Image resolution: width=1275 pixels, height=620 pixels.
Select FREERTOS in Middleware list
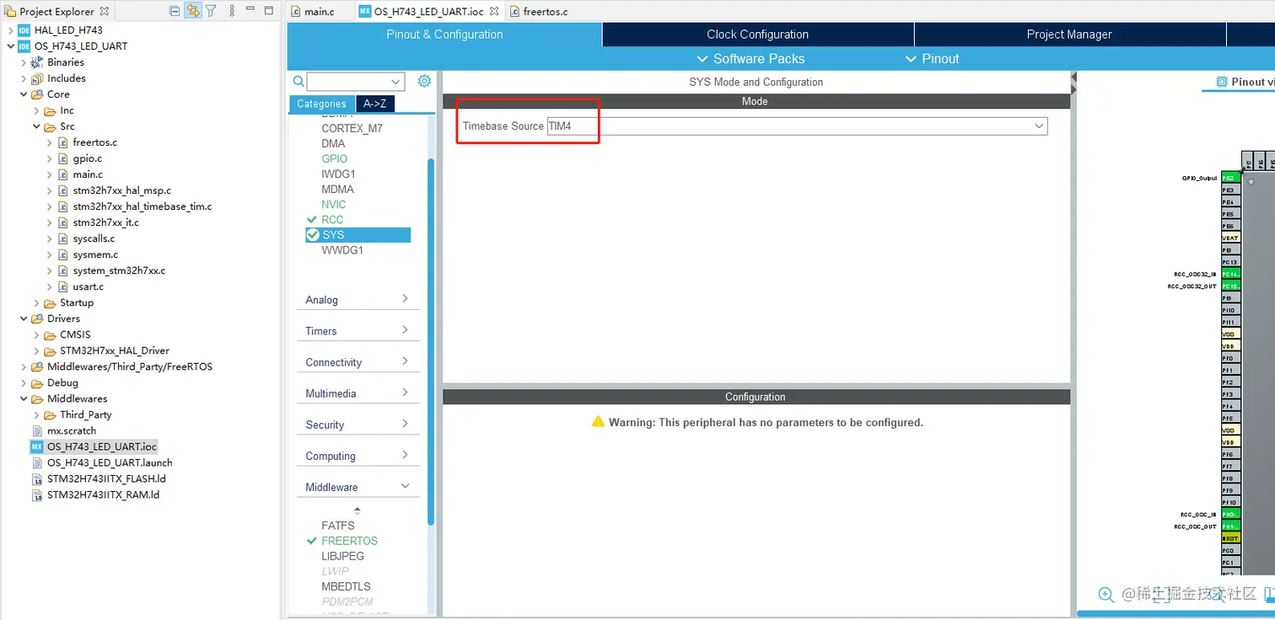pyautogui.click(x=349, y=541)
